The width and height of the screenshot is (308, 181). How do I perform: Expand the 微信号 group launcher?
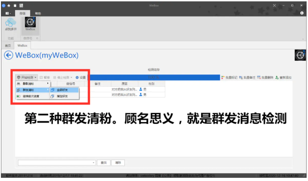click(x=37, y=38)
